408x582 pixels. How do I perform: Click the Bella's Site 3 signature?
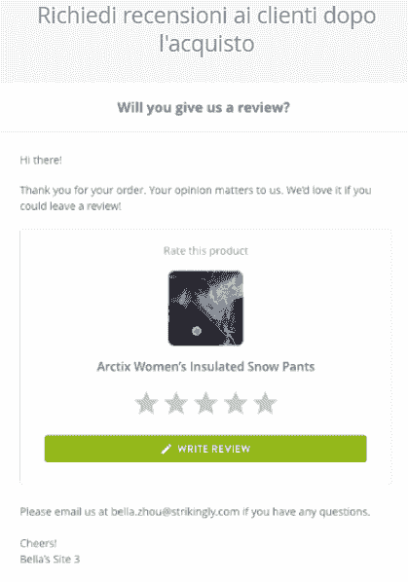[50, 560]
